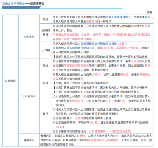Image resolution: width=158 pixels, height=148 pixels.
Task: Click the '【注意】管辖法院不包括被告住所地' line
Action: (100, 87)
